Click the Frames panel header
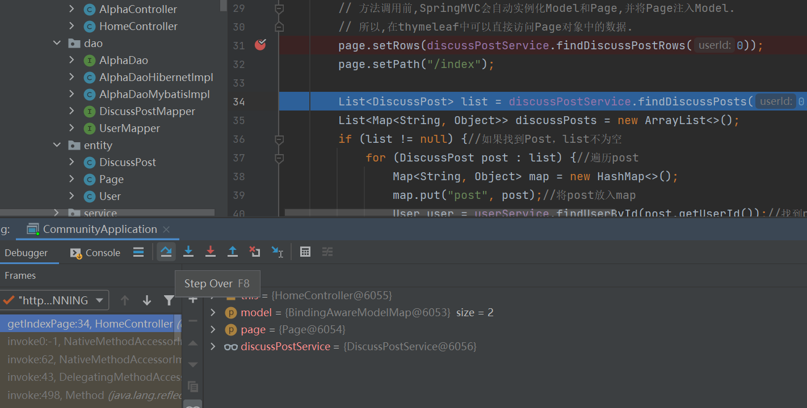Screen dimensions: 807x408 [20, 275]
